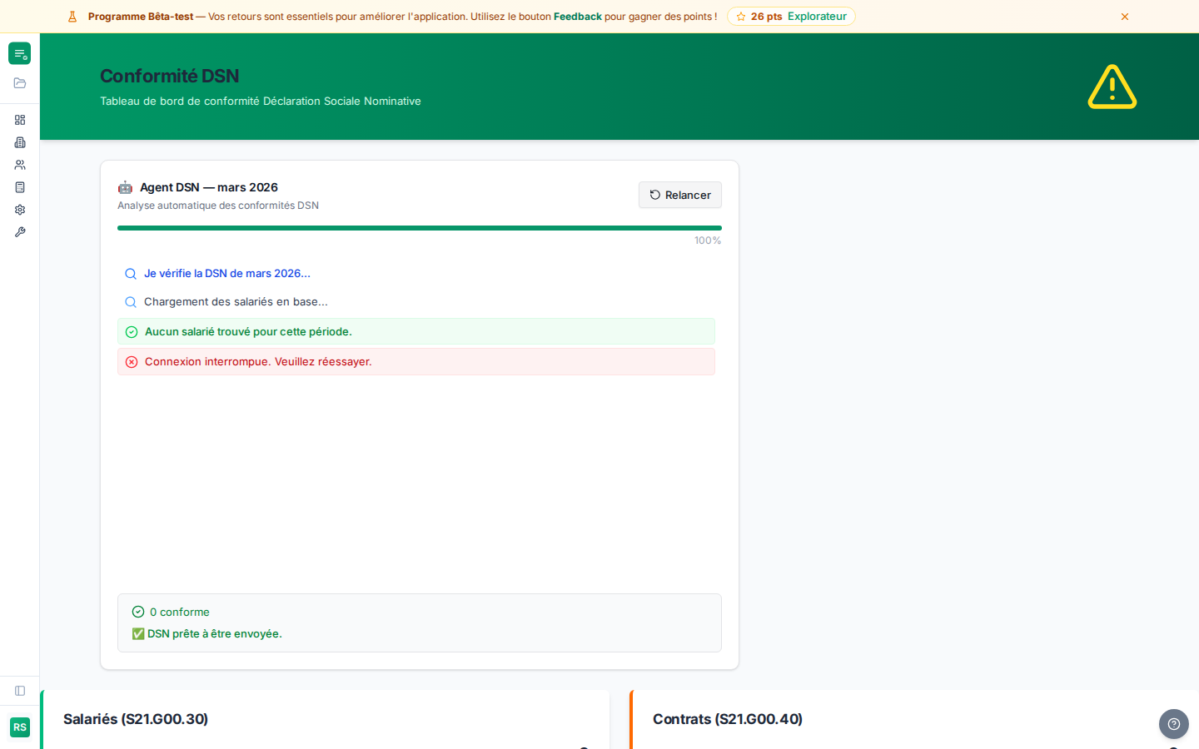1199x749 pixels.
Task: Dismiss the Programme Bêta-test banner
Action: (1124, 17)
